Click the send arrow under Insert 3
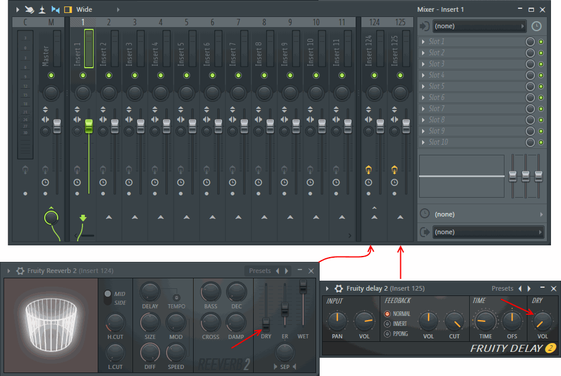The width and height of the screenshot is (561, 376). (x=135, y=218)
